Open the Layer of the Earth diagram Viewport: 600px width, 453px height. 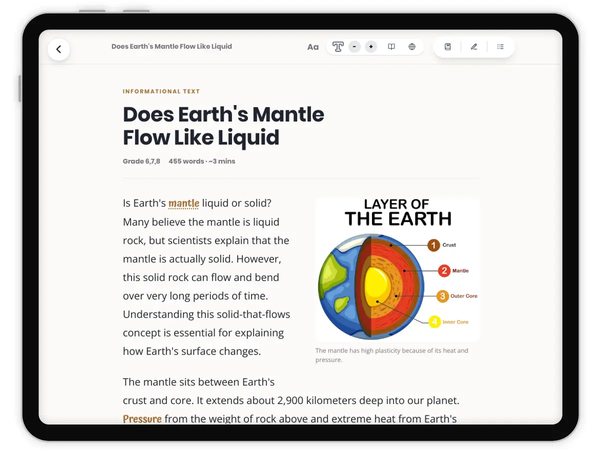click(397, 269)
